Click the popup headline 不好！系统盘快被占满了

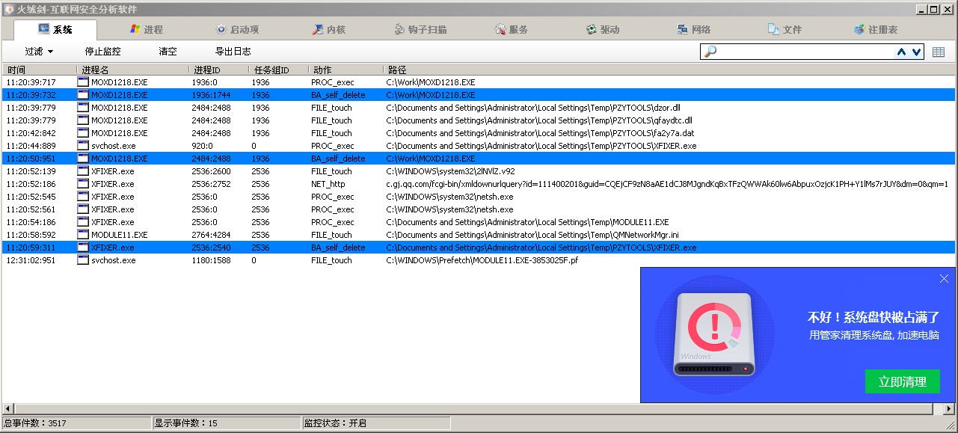coord(872,318)
